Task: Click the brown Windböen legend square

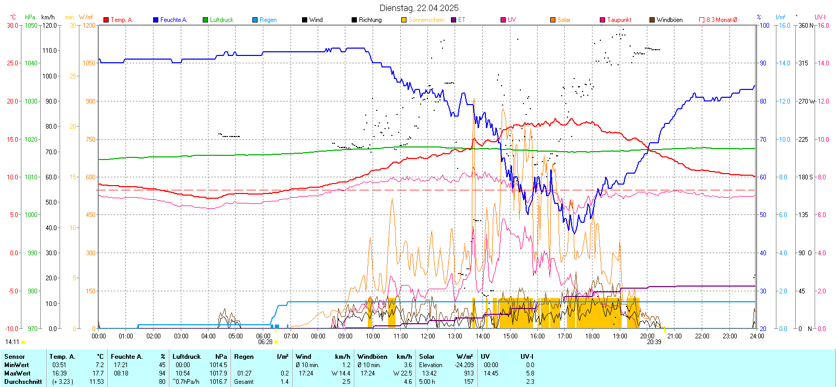Action: click(x=652, y=20)
